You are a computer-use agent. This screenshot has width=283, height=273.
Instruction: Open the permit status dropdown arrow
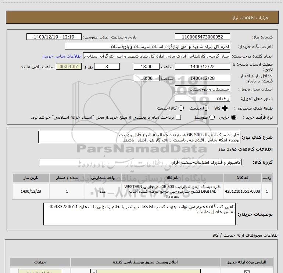click(x=94, y=272)
